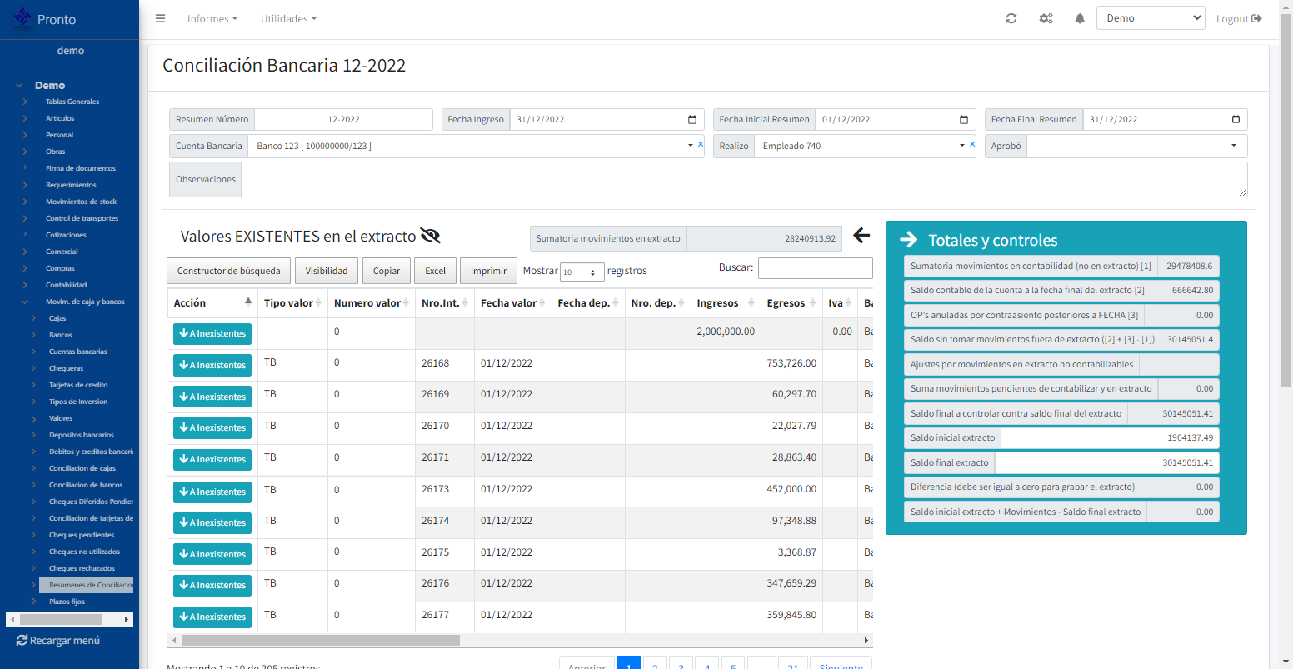Click the notification bell icon
The height and width of the screenshot is (669, 1293).
tap(1080, 19)
